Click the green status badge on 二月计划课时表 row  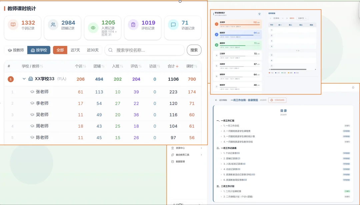347,191
